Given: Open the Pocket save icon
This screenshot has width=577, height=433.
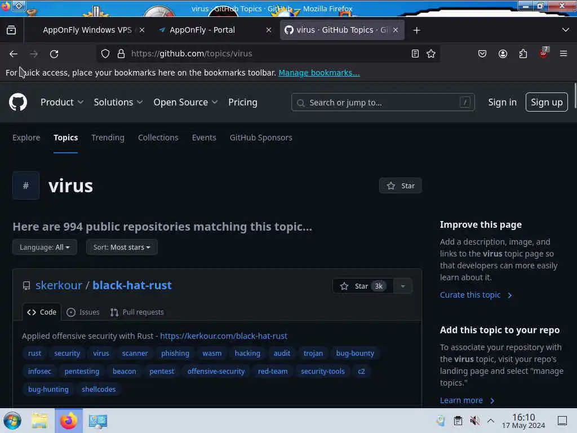Looking at the screenshot, I should [x=482, y=54].
